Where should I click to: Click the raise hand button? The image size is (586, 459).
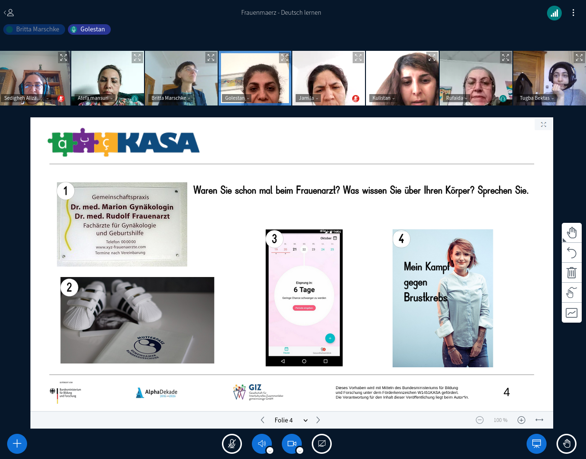tap(567, 444)
